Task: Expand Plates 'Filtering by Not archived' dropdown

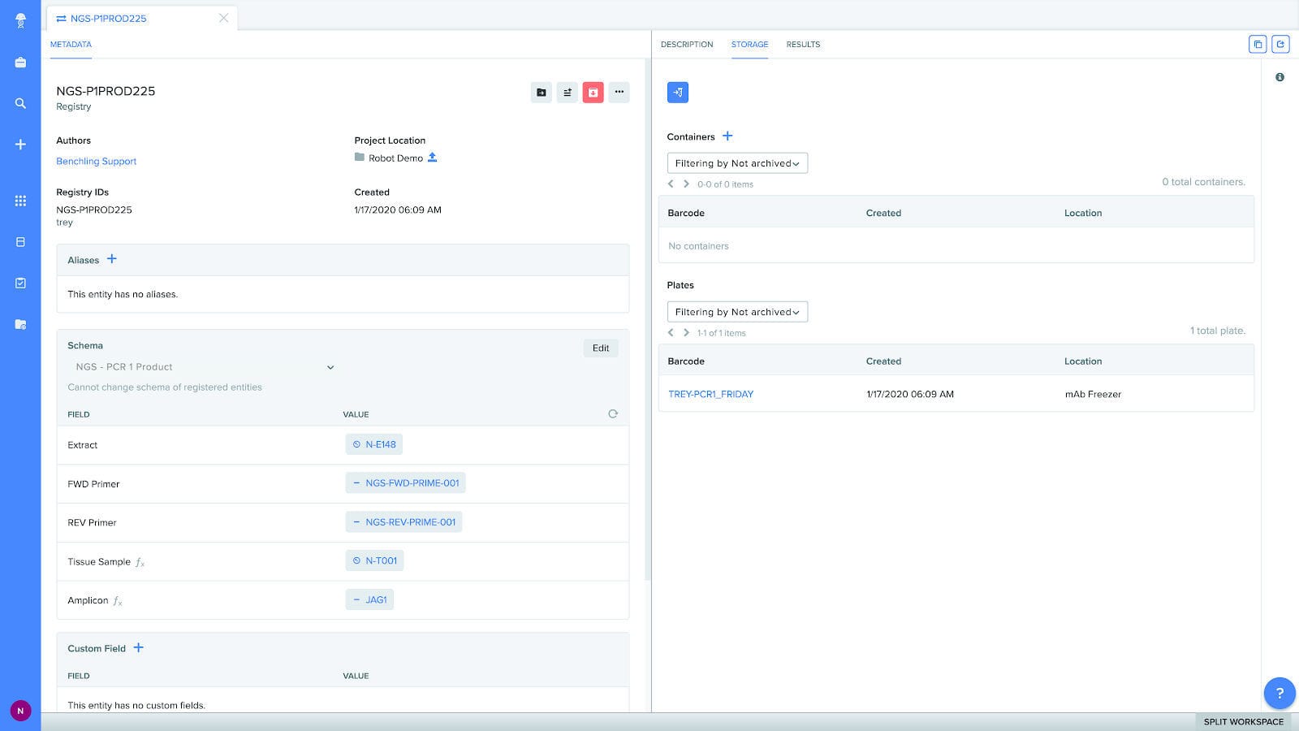Action: tap(737, 312)
